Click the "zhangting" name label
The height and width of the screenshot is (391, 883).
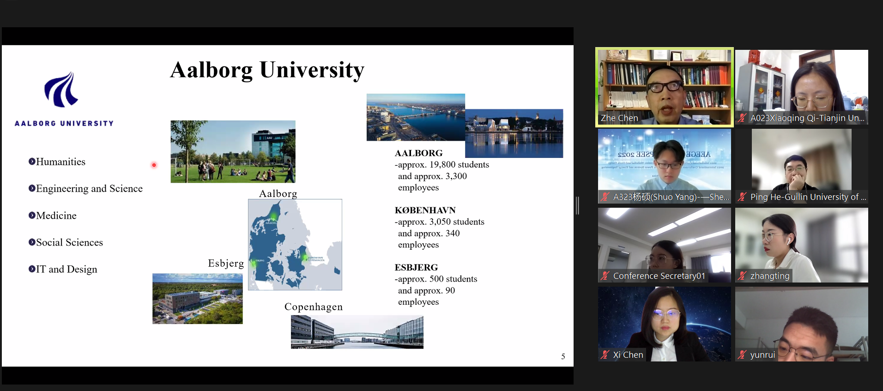point(770,276)
